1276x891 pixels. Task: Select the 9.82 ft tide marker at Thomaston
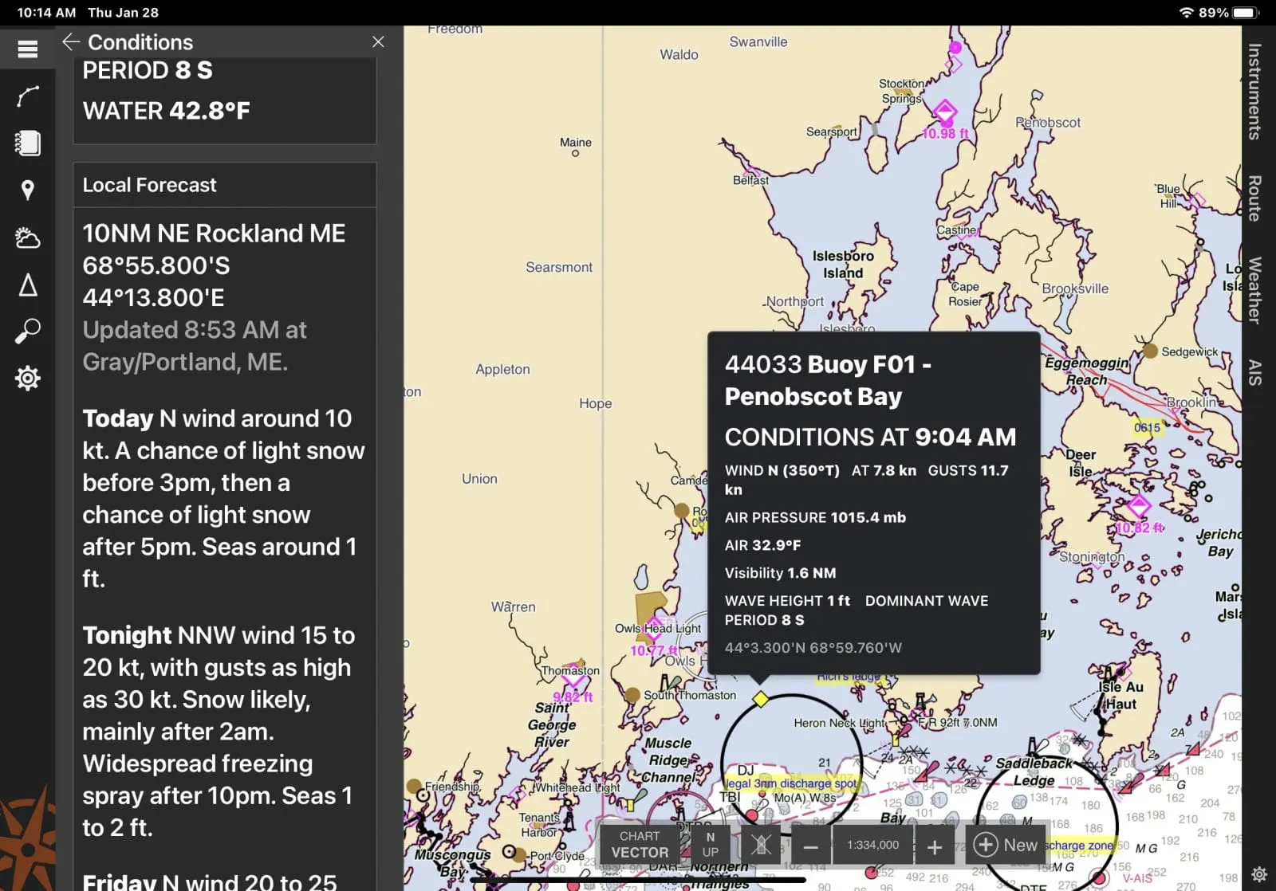573,676
